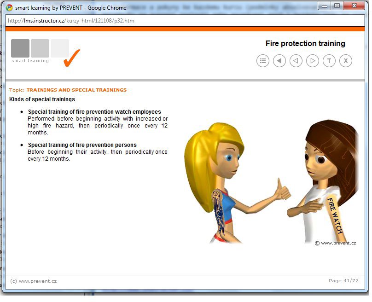Click the Trainings and Special Trainings topic heading

pos(76,90)
